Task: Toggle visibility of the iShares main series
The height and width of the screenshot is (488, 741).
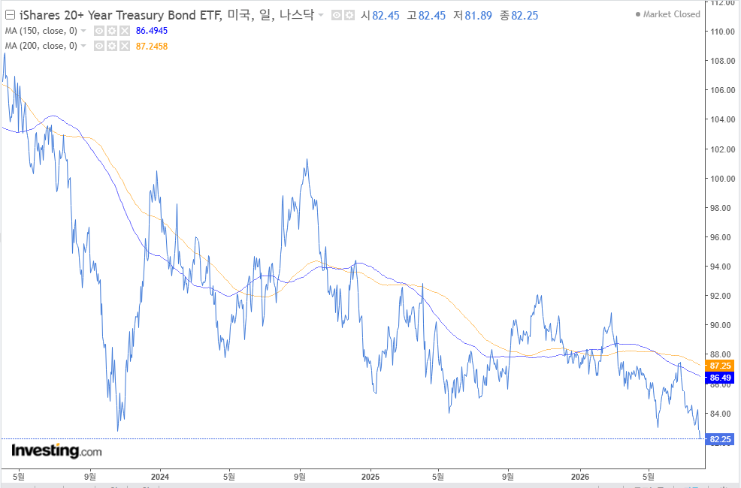Action: coord(337,16)
